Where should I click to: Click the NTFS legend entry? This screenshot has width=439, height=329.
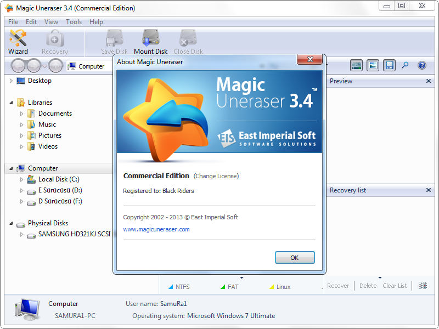coord(179,287)
